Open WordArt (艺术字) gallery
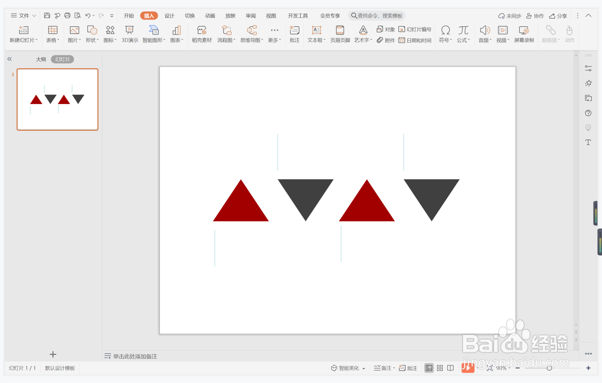The height and width of the screenshot is (383, 602). [x=363, y=34]
